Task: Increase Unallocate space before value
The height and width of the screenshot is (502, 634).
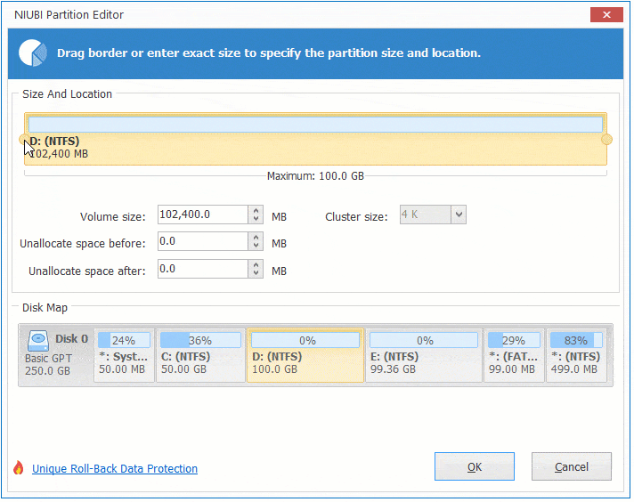Action: (256, 237)
